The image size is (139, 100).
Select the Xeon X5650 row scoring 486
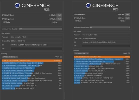point(32,88)
